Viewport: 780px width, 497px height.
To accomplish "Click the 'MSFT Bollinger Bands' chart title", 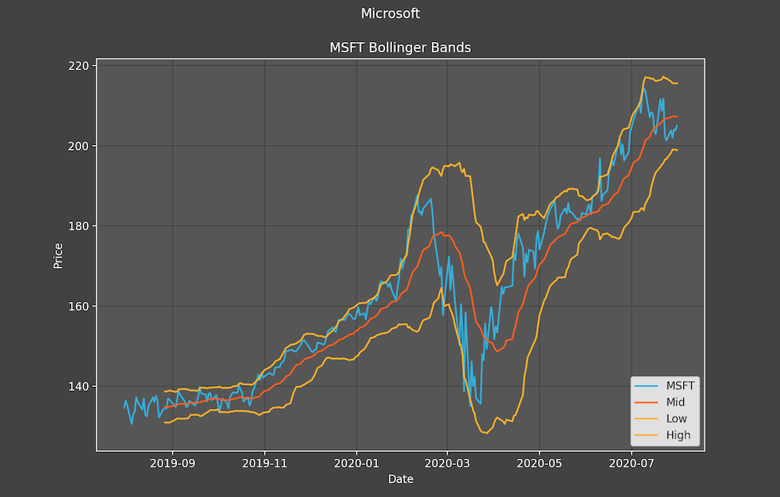I will pos(400,48).
